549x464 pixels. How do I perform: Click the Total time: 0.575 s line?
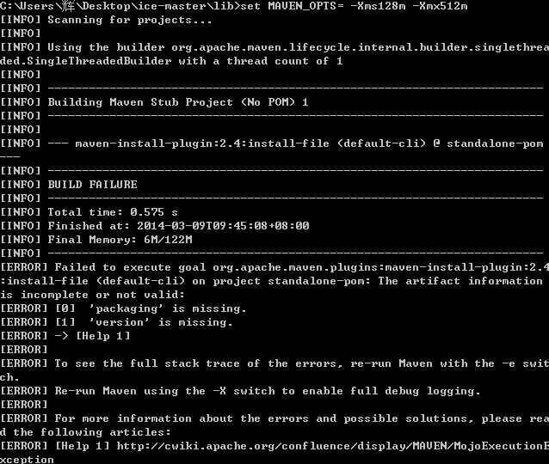89,212
